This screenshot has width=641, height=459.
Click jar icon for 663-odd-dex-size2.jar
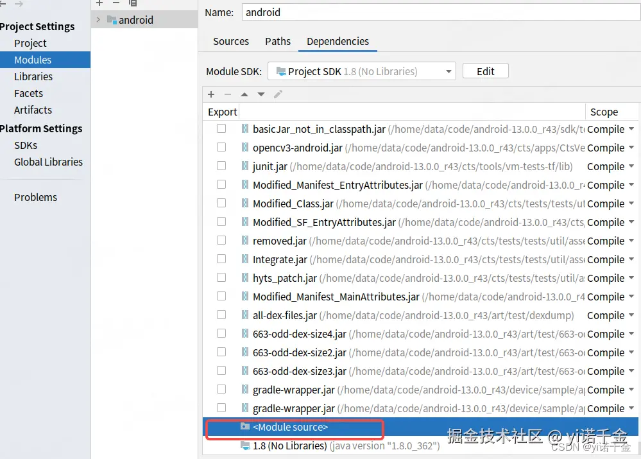(245, 352)
